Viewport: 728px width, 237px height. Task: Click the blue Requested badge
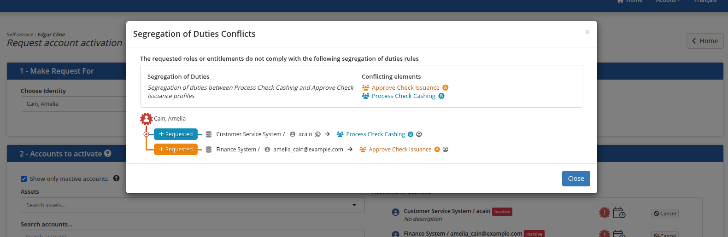click(x=176, y=134)
